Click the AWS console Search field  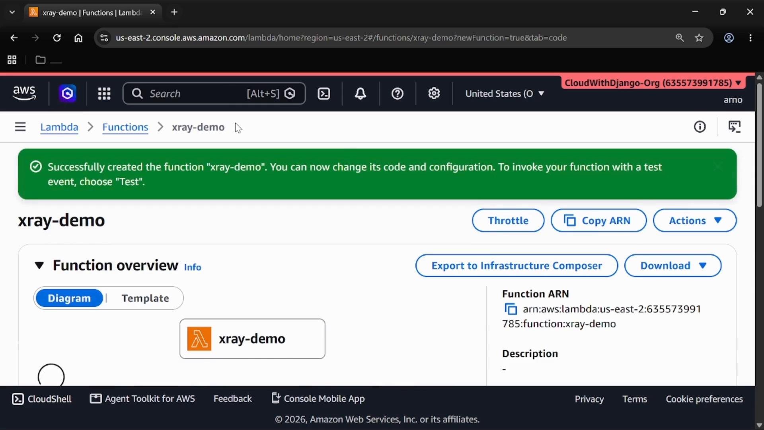coord(214,94)
